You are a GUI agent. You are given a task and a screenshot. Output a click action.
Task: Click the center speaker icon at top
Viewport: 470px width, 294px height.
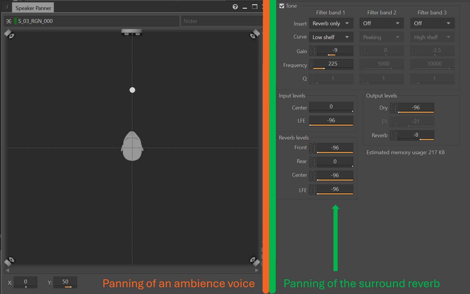[x=132, y=33]
